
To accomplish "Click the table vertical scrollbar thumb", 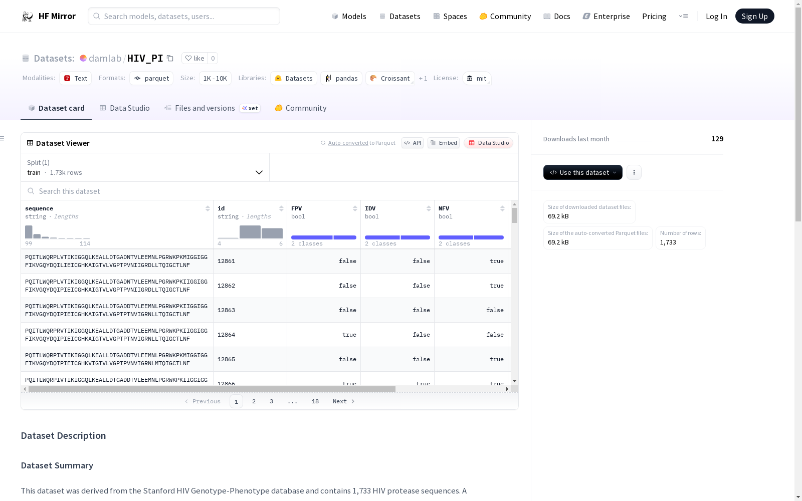I will [x=514, y=215].
